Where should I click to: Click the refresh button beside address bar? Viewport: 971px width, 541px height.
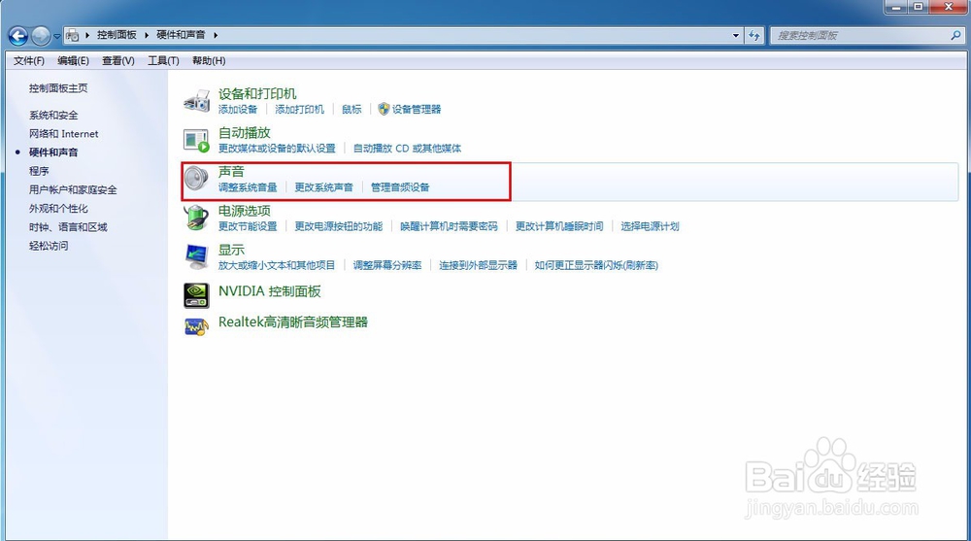coord(753,35)
